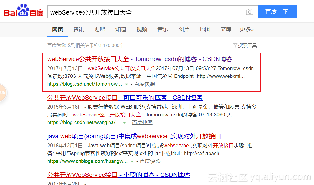This screenshot has height=185, width=314.
Task: Click URL https://blog.csdn.net/wanglha/...
Action: (x=84, y=122)
